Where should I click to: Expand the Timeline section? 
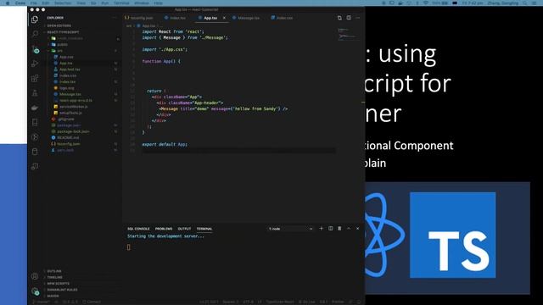pyautogui.click(x=54, y=277)
